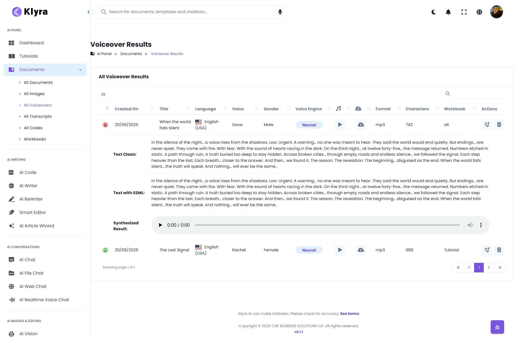The height and width of the screenshot is (340, 514).
Task: Adjust the synthesized result playback progress bar
Action: click(x=327, y=225)
